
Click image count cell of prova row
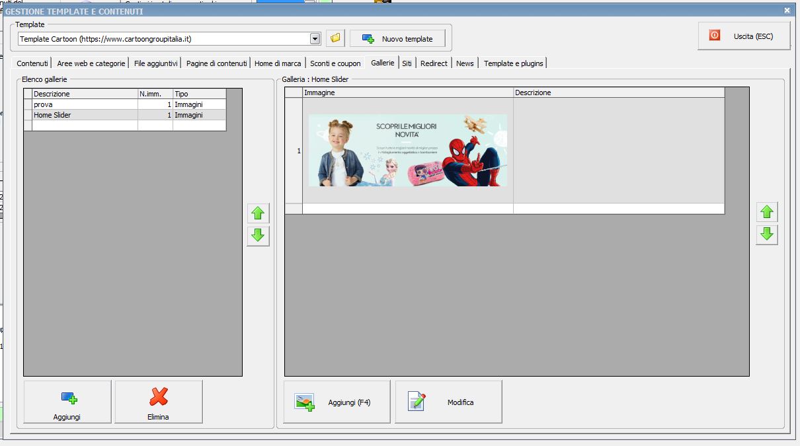[155, 104]
